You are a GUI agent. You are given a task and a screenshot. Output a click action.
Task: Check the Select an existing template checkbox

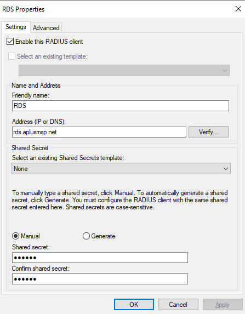click(12, 56)
